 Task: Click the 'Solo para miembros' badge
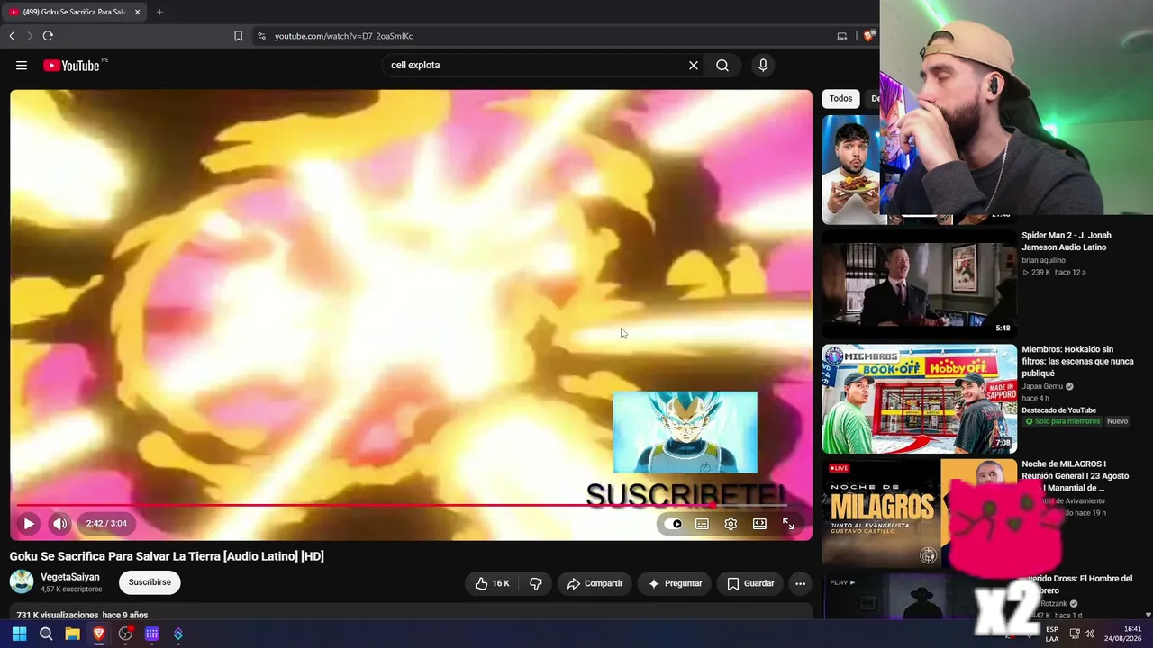1063,421
